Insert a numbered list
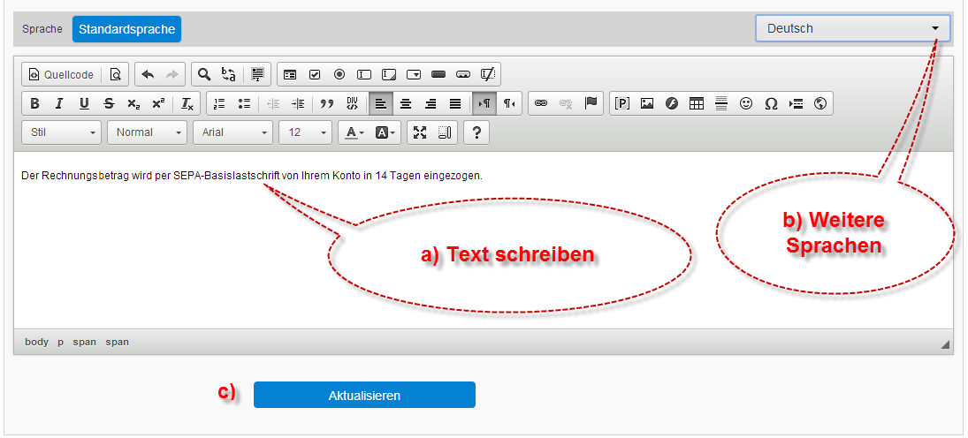968x438 pixels. point(219,103)
